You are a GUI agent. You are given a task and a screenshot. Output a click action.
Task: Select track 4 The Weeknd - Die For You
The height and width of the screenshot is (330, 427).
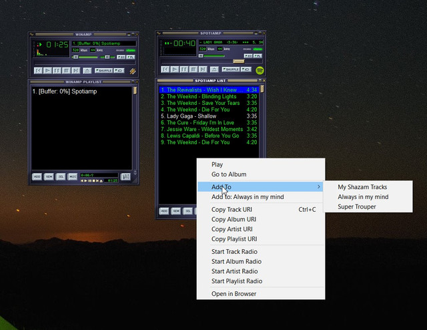[209, 110]
